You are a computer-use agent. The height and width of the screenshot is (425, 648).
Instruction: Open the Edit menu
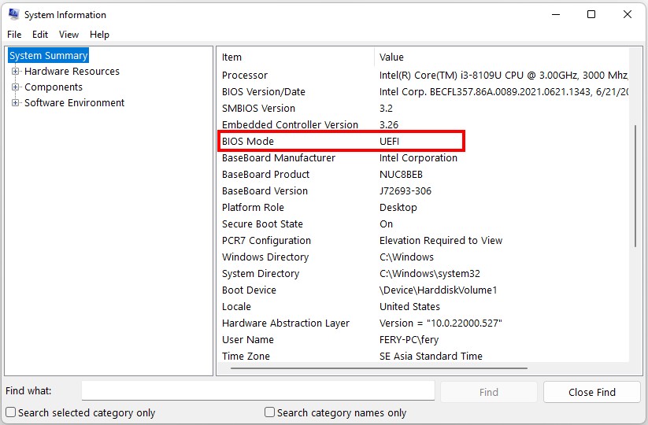(40, 35)
